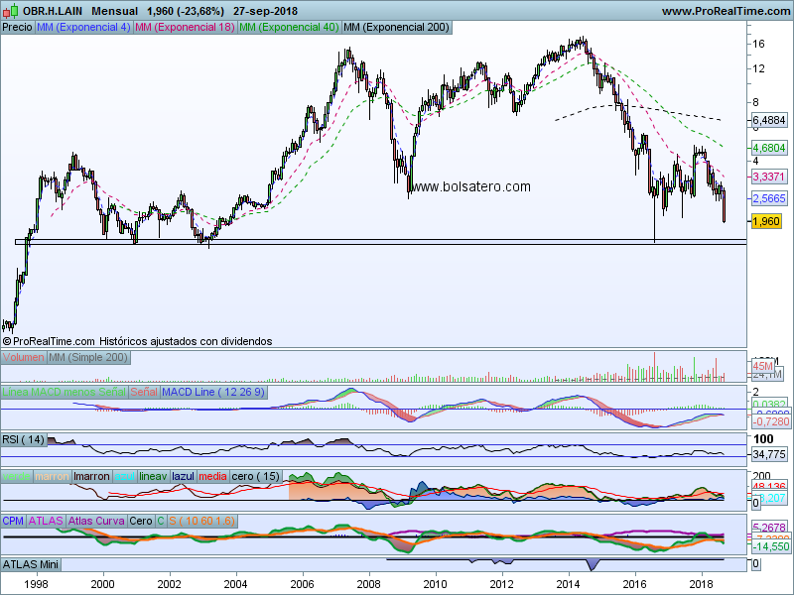
Task: Click the yellow 1,960 current price tag
Action: click(767, 221)
